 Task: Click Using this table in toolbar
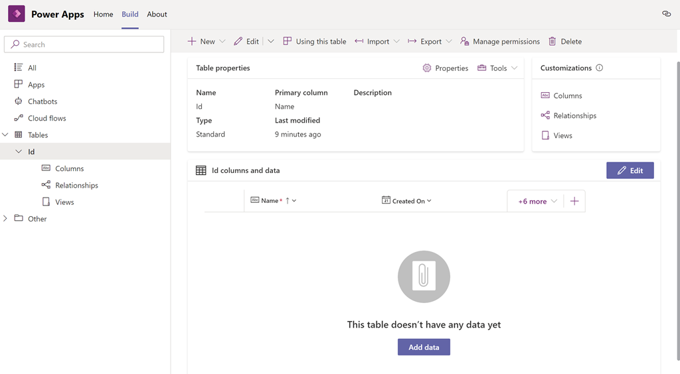314,41
